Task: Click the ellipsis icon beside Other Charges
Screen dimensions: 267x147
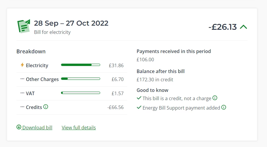Action: tap(22, 79)
